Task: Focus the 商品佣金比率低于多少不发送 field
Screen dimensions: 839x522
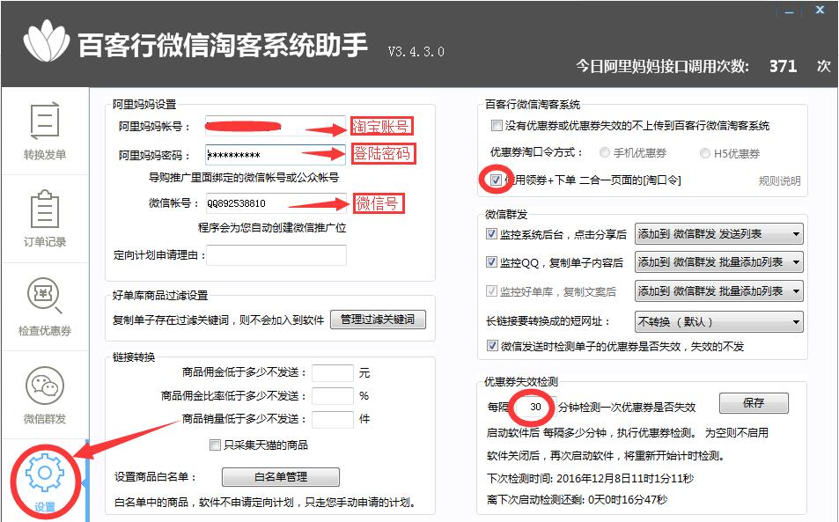Action: click(332, 396)
